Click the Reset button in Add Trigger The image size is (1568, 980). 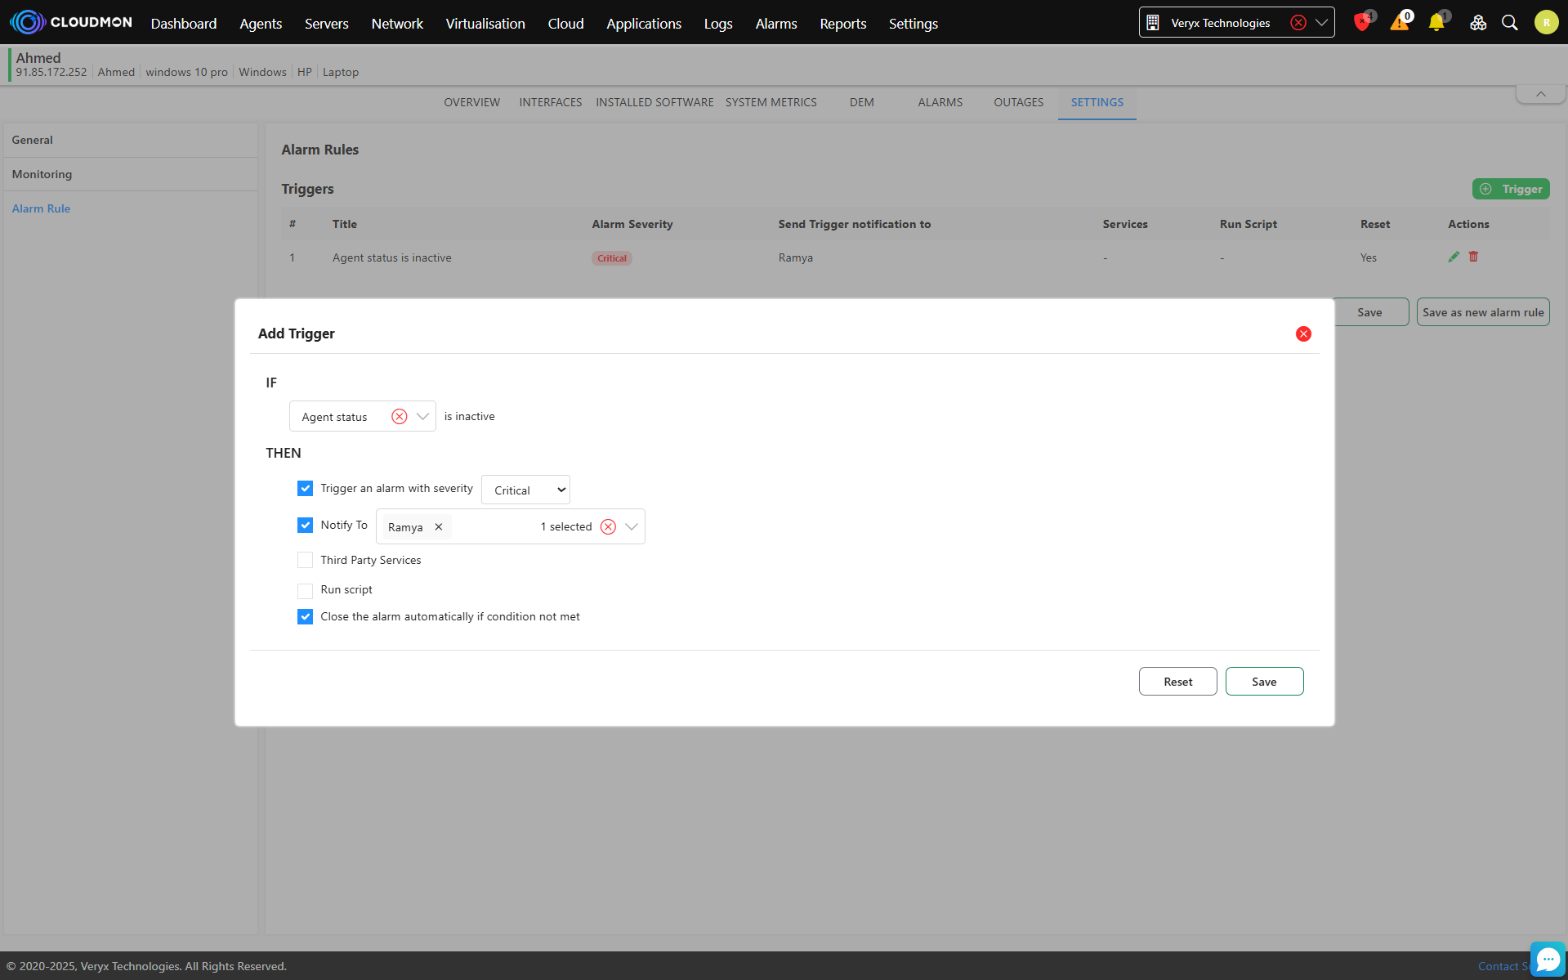coord(1177,682)
